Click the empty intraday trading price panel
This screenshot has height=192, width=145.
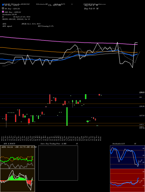(58, 163)
